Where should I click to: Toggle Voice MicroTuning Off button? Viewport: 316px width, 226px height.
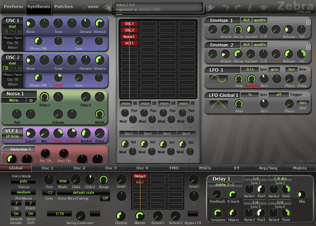tap(105, 198)
